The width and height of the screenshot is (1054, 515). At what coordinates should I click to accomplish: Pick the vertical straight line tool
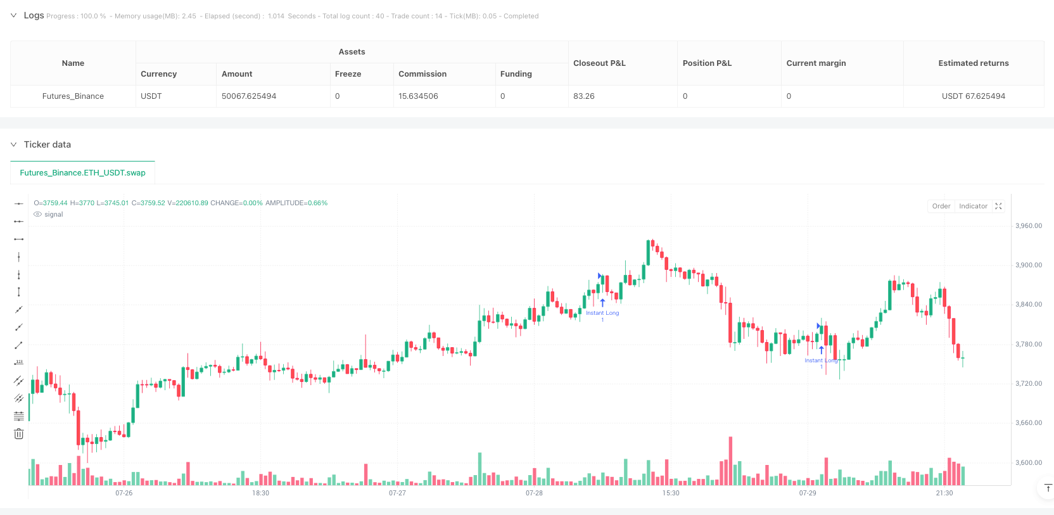point(19,257)
